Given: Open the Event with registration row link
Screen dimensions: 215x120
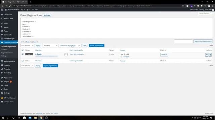Looking at the screenshot, I should pyautogui.click(x=77, y=54).
